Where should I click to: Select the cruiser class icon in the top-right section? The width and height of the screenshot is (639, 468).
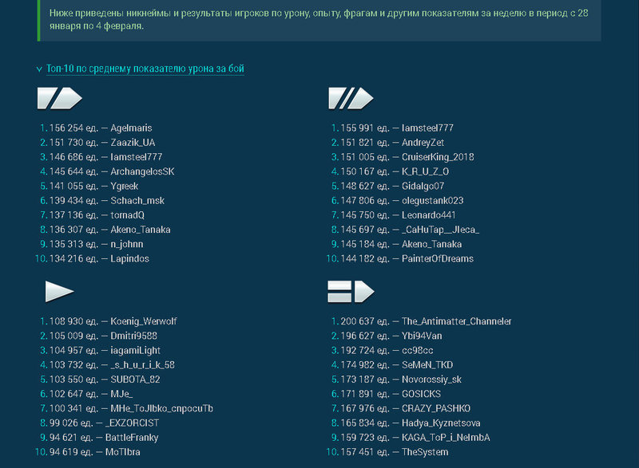(x=351, y=98)
